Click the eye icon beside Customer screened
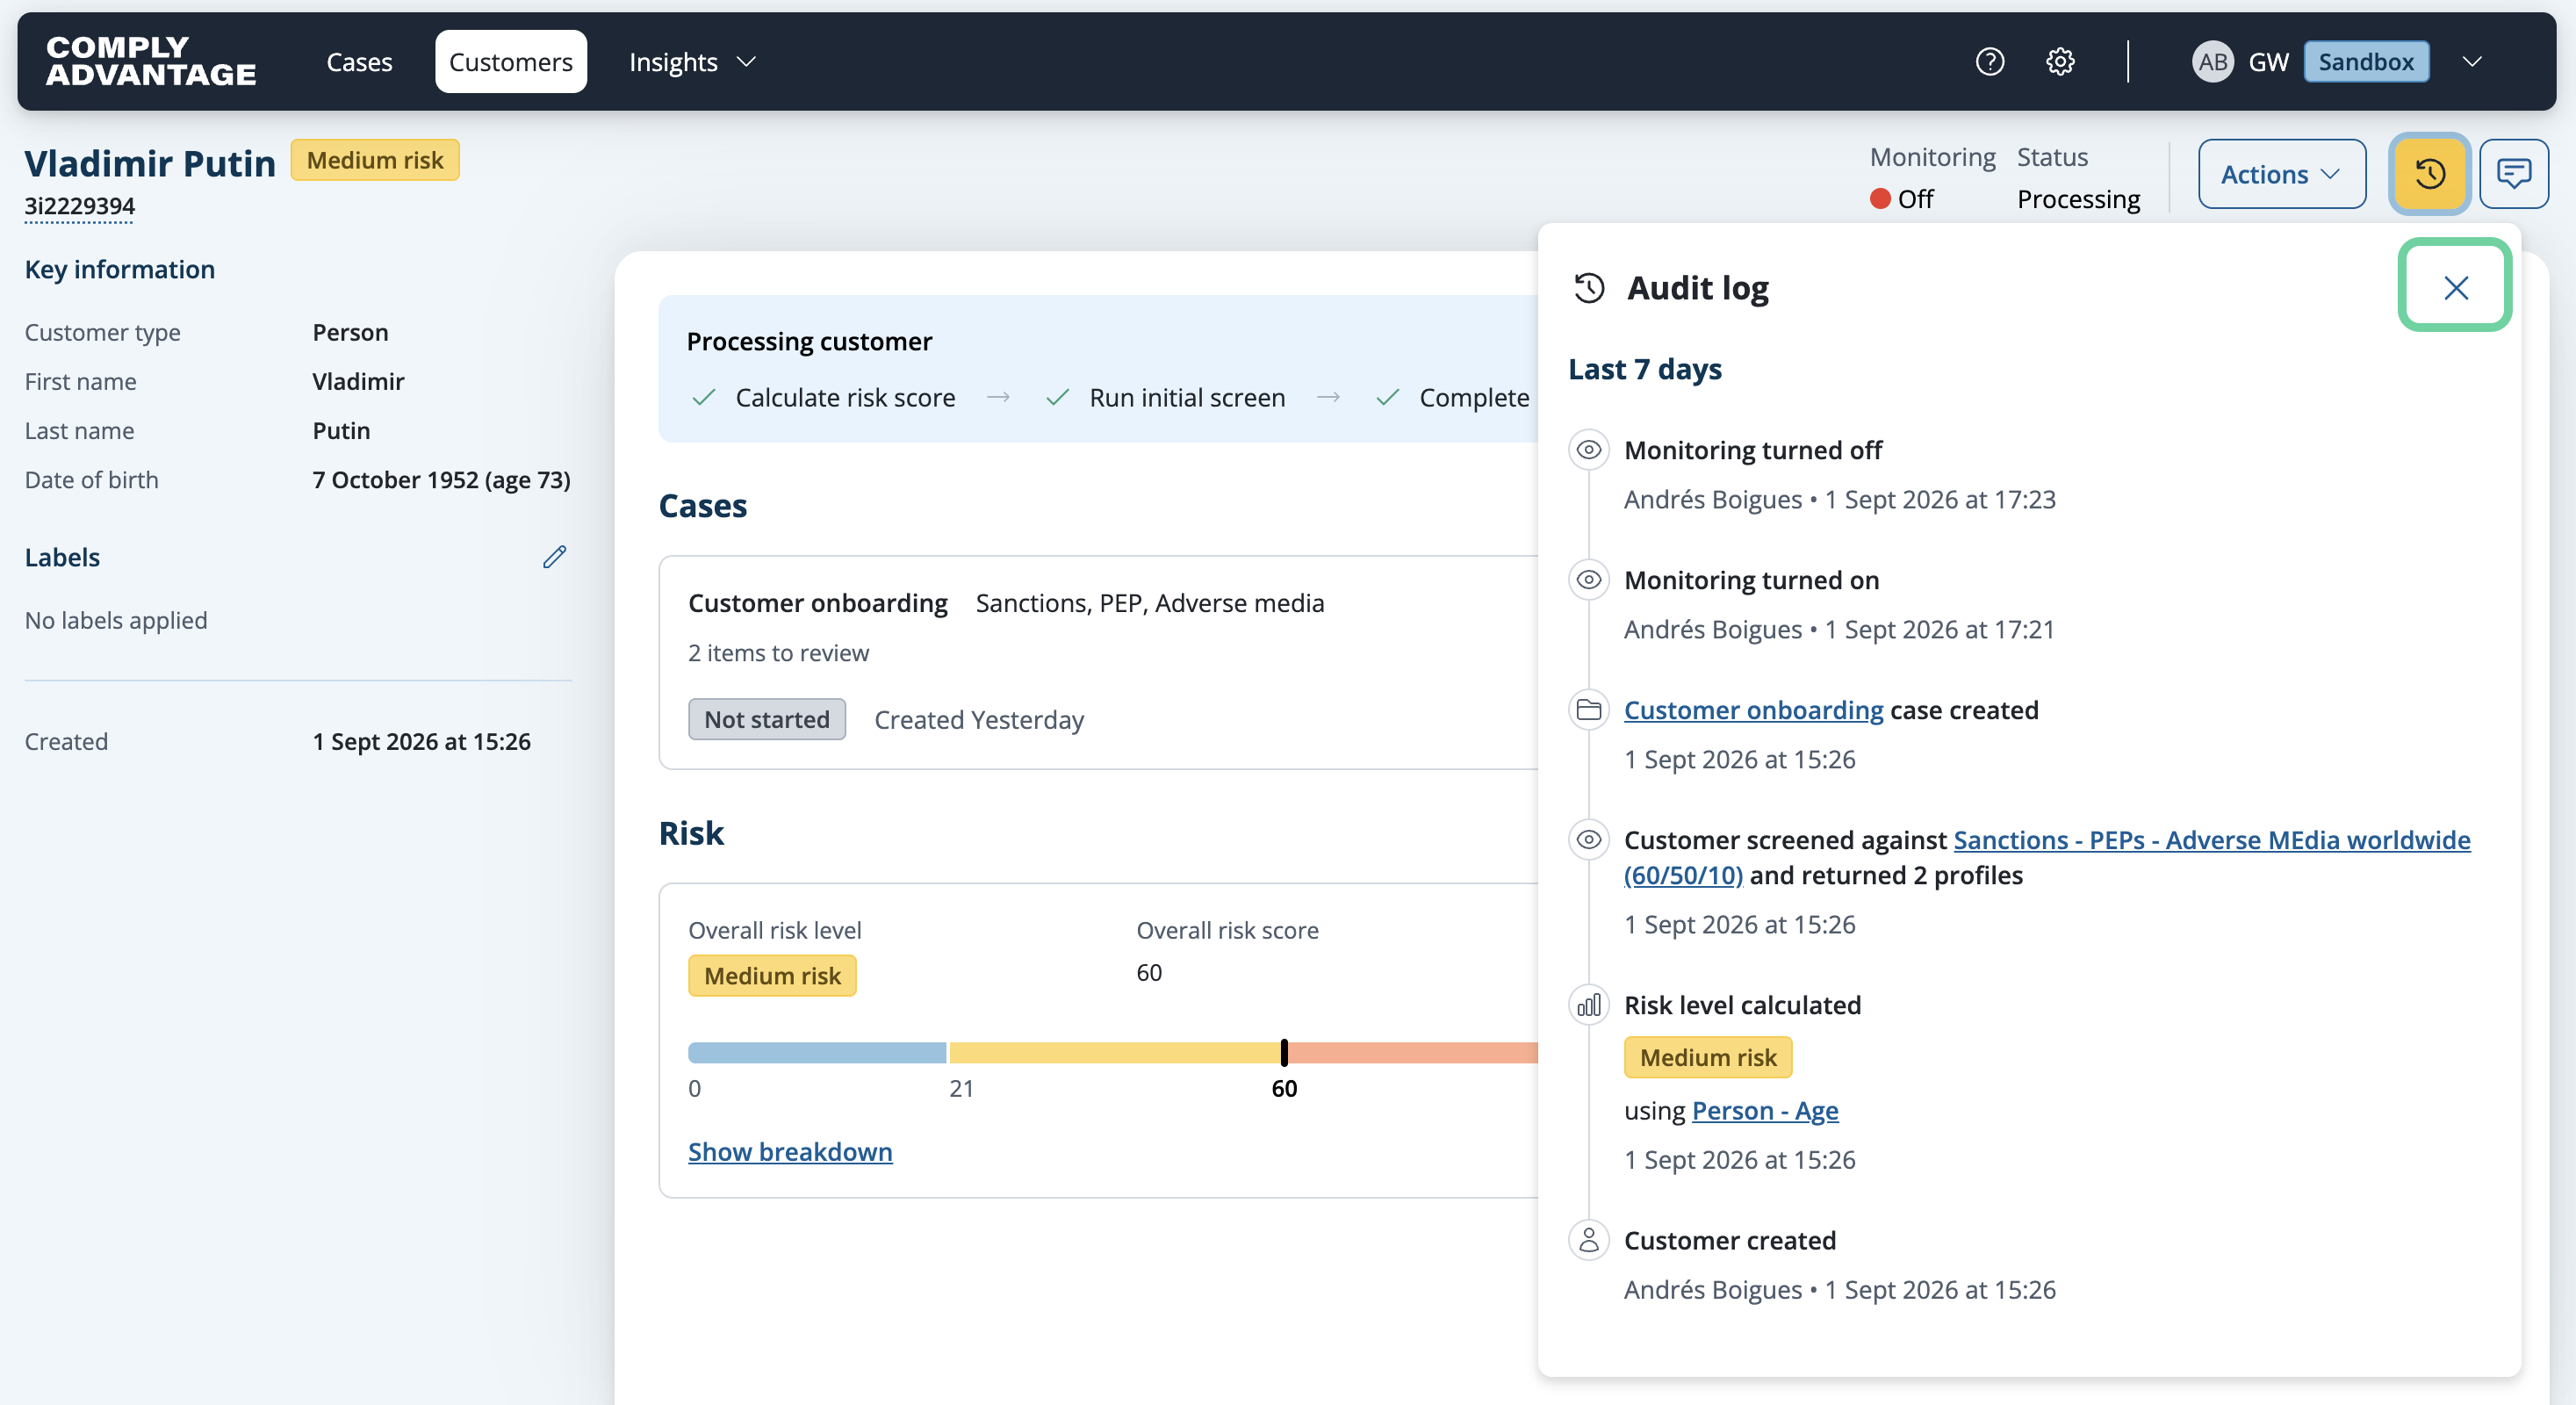This screenshot has height=1405, width=2576. coord(1588,839)
